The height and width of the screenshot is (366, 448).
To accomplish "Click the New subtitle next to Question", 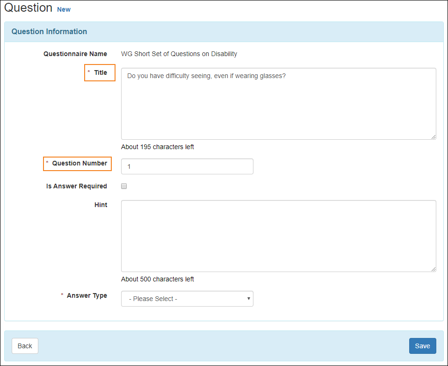I will 64,9.
